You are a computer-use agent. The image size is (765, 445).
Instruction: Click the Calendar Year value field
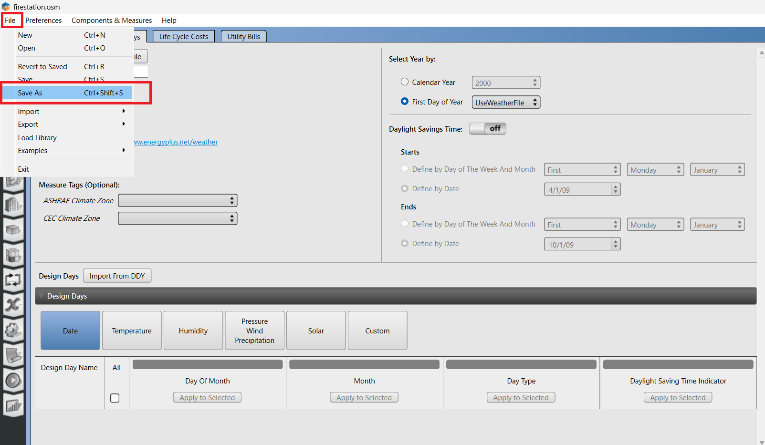[506, 83]
